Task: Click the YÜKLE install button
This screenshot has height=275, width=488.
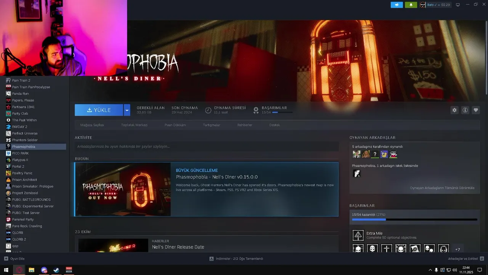Action: (99, 110)
